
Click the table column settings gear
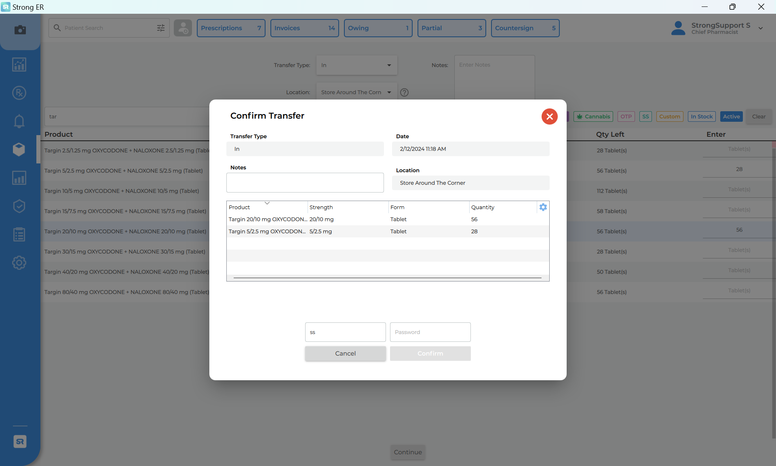pyautogui.click(x=543, y=207)
